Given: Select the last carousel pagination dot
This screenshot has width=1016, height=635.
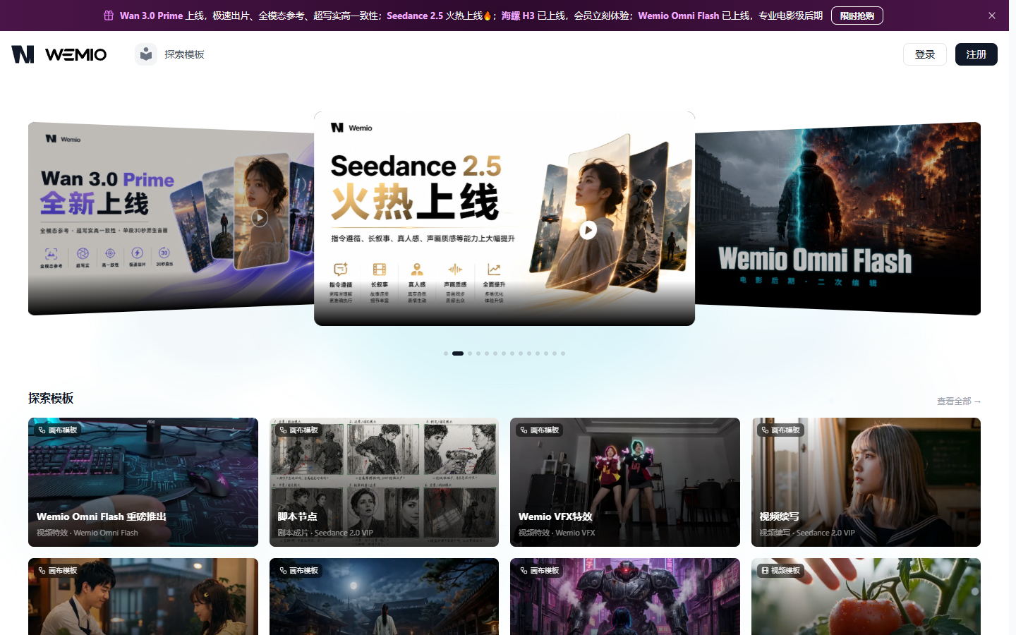Looking at the screenshot, I should coord(563,353).
